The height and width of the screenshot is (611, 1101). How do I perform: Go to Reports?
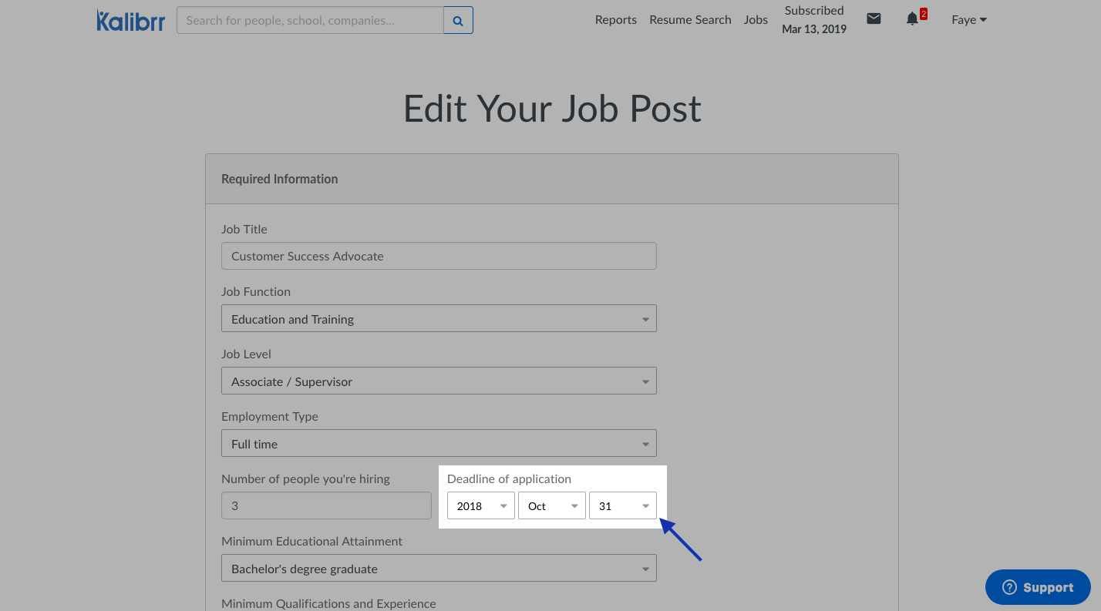615,20
